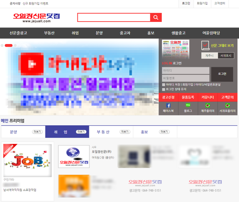Open 홍보 menu in navigation bar

pyautogui.click(x=151, y=33)
